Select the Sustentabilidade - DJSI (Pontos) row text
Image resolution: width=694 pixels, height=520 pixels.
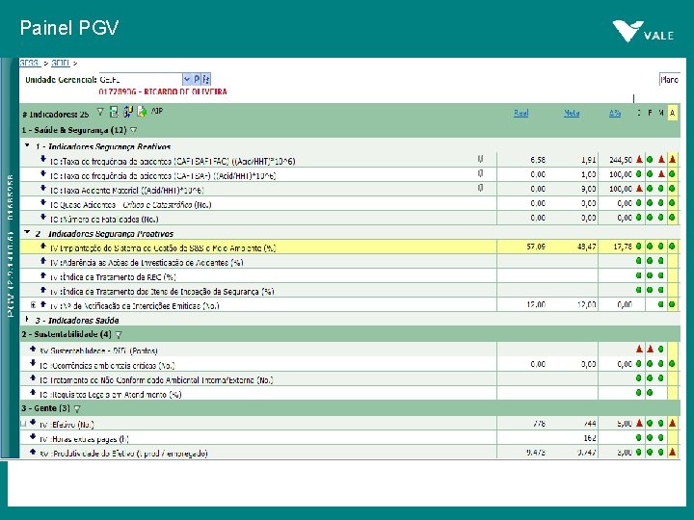coord(98,351)
